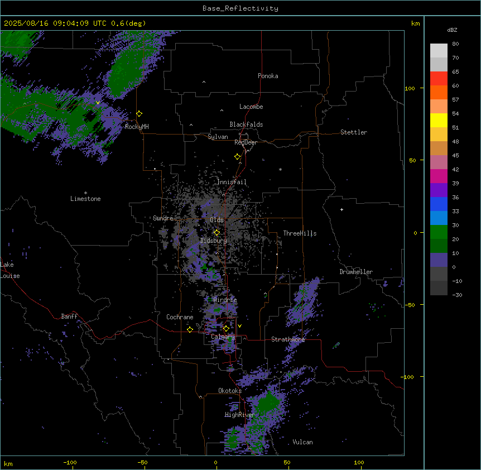
Task: Click the asterisk marker above Limestone
Action: pos(85,193)
